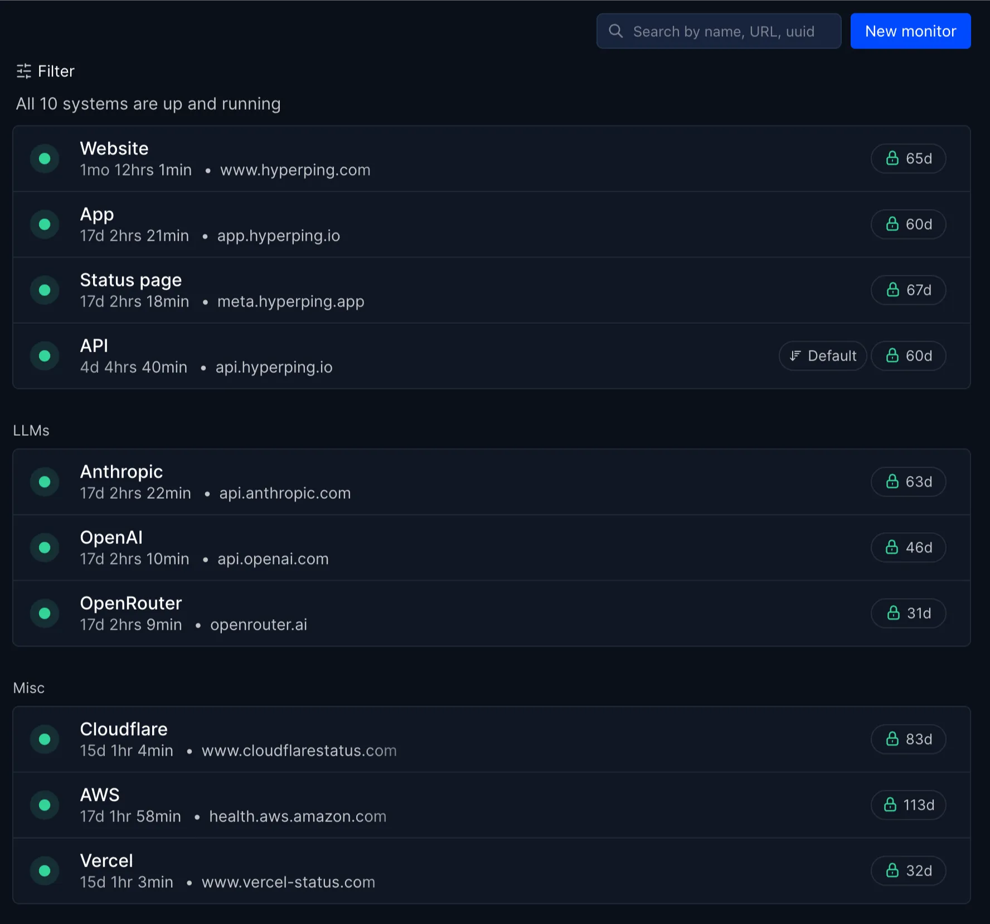Click Anthropic's 63d SSL lock badge

(908, 482)
